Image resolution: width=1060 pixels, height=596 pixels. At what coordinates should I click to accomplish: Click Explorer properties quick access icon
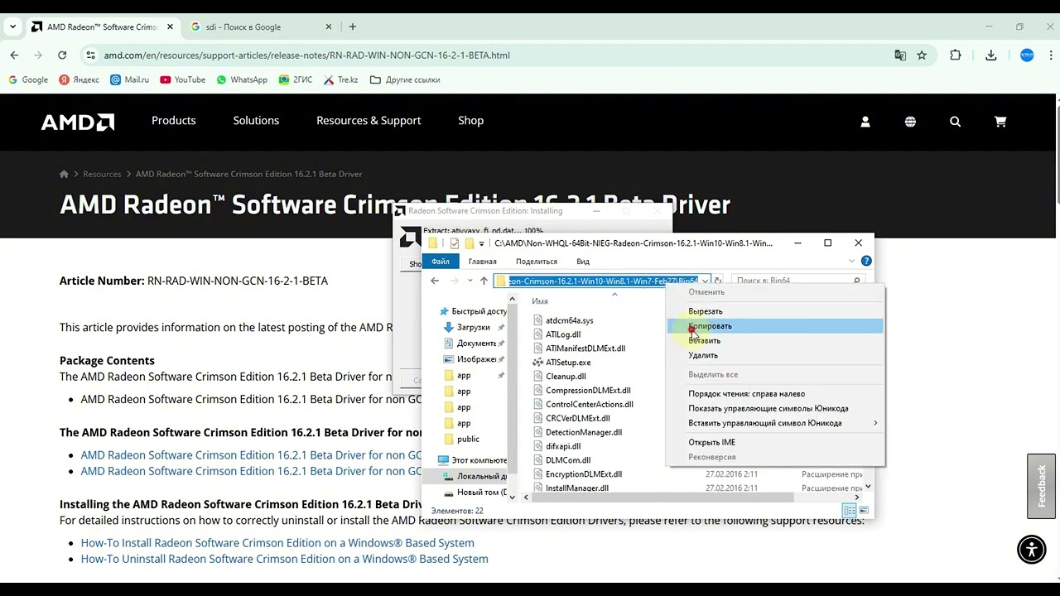(454, 243)
